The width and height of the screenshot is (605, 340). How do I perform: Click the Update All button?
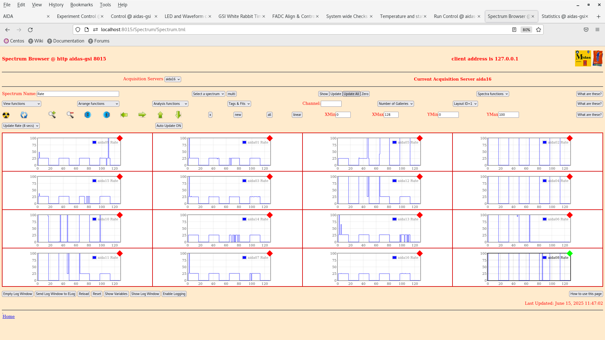coord(351,94)
